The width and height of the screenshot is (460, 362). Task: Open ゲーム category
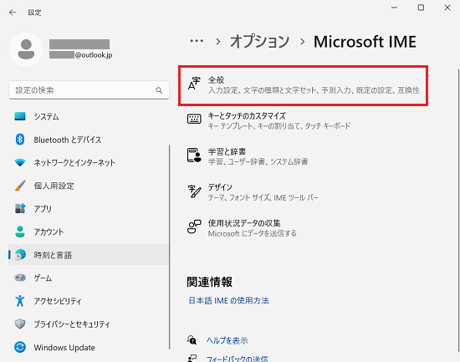tap(89, 278)
